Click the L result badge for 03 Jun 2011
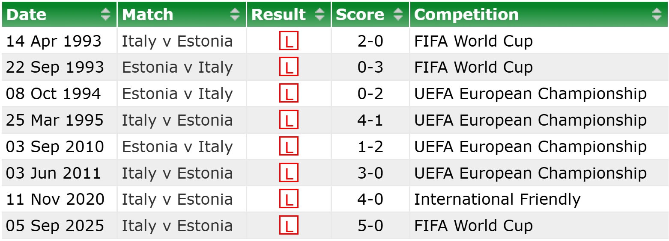Viewport: 669px width, 241px height. click(x=289, y=173)
